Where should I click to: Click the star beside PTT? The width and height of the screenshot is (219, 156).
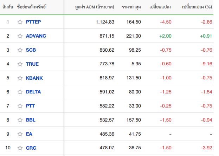(x=20, y=106)
